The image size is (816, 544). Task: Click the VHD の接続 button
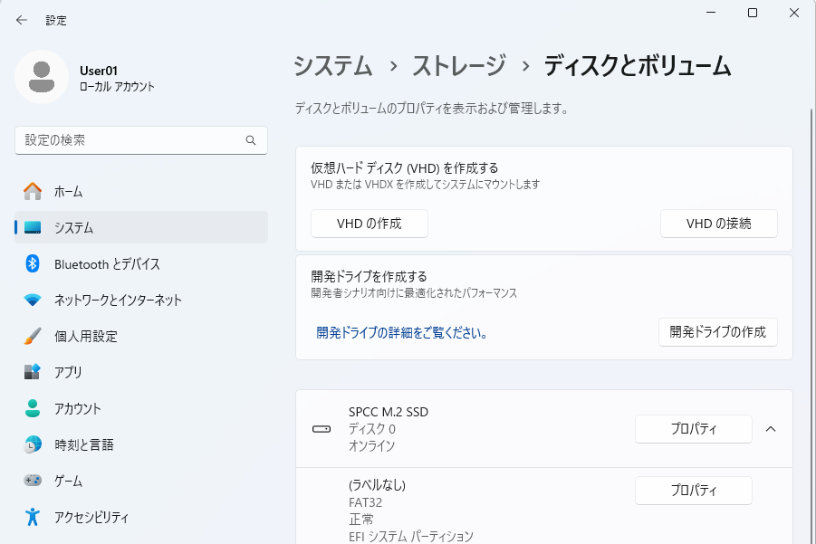click(718, 223)
